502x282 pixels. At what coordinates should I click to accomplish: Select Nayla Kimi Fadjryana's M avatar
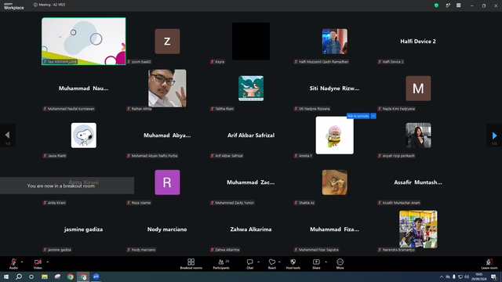point(418,89)
